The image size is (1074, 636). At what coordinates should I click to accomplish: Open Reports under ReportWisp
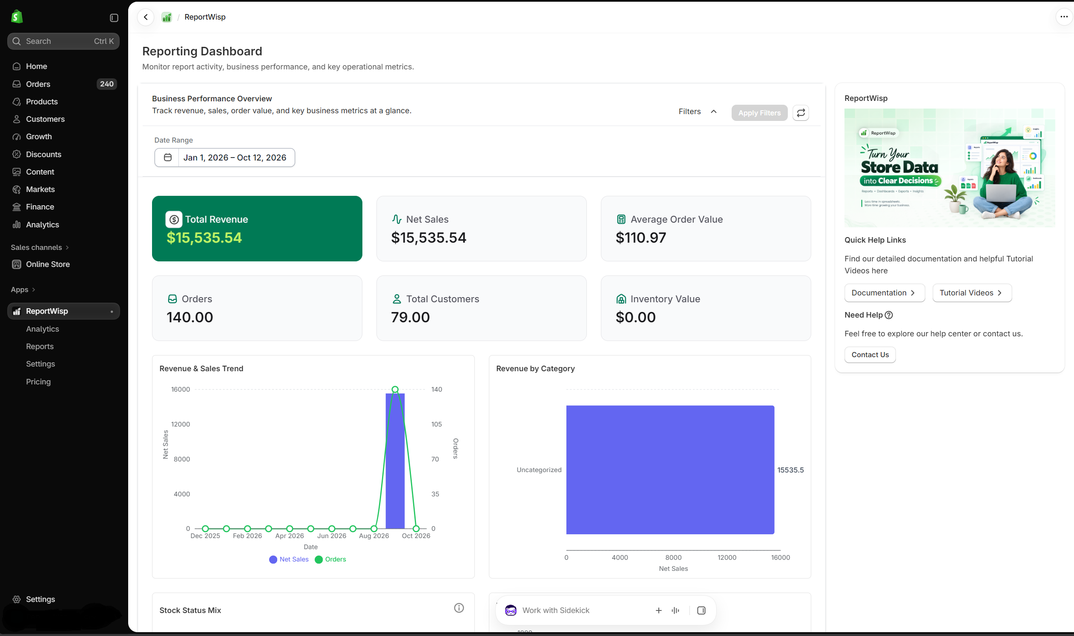(40, 346)
